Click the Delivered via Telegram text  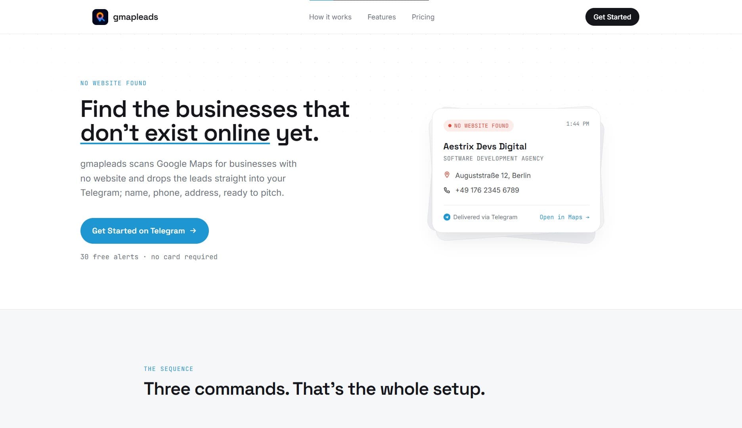click(485, 217)
